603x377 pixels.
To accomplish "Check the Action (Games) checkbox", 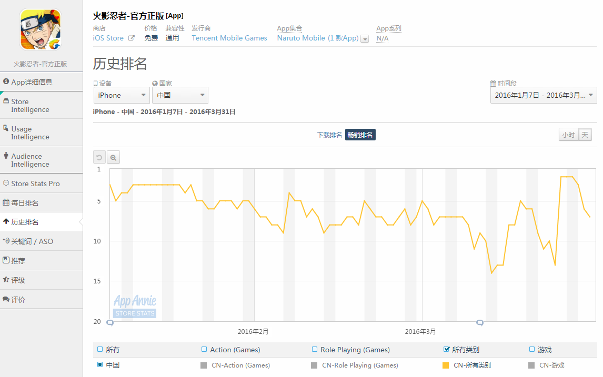I will 204,349.
